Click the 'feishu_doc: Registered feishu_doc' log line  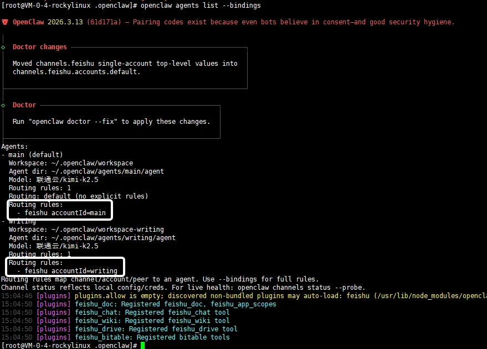[139, 304]
